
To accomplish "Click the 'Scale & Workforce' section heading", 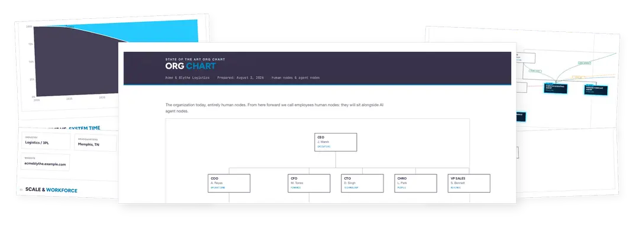I will click(x=51, y=190).
